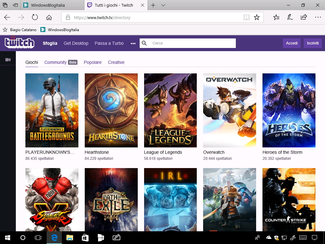The height and width of the screenshot is (244, 325).
Task: Click Get Desktop link
Action: coord(76,43)
